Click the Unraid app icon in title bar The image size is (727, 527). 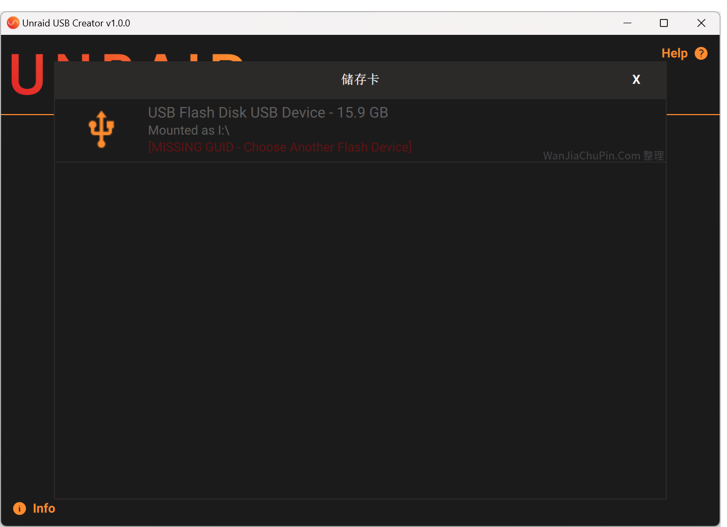click(x=13, y=23)
